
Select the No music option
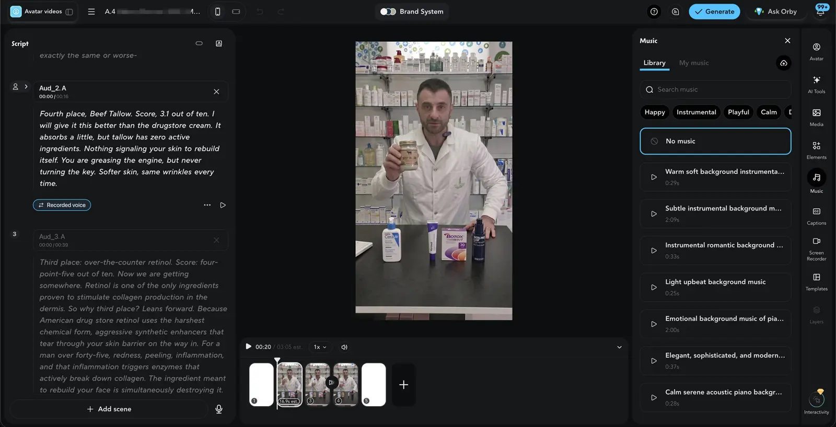pos(715,141)
